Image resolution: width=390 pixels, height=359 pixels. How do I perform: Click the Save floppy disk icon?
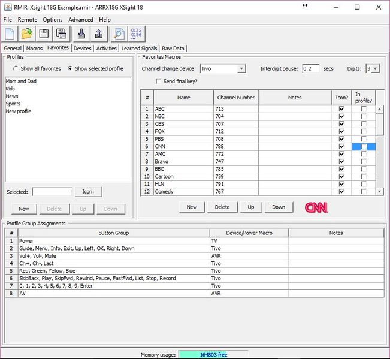click(x=44, y=34)
